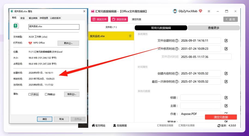Click the 文件名 (1) column header
The image size is (249, 136).
[111, 27]
